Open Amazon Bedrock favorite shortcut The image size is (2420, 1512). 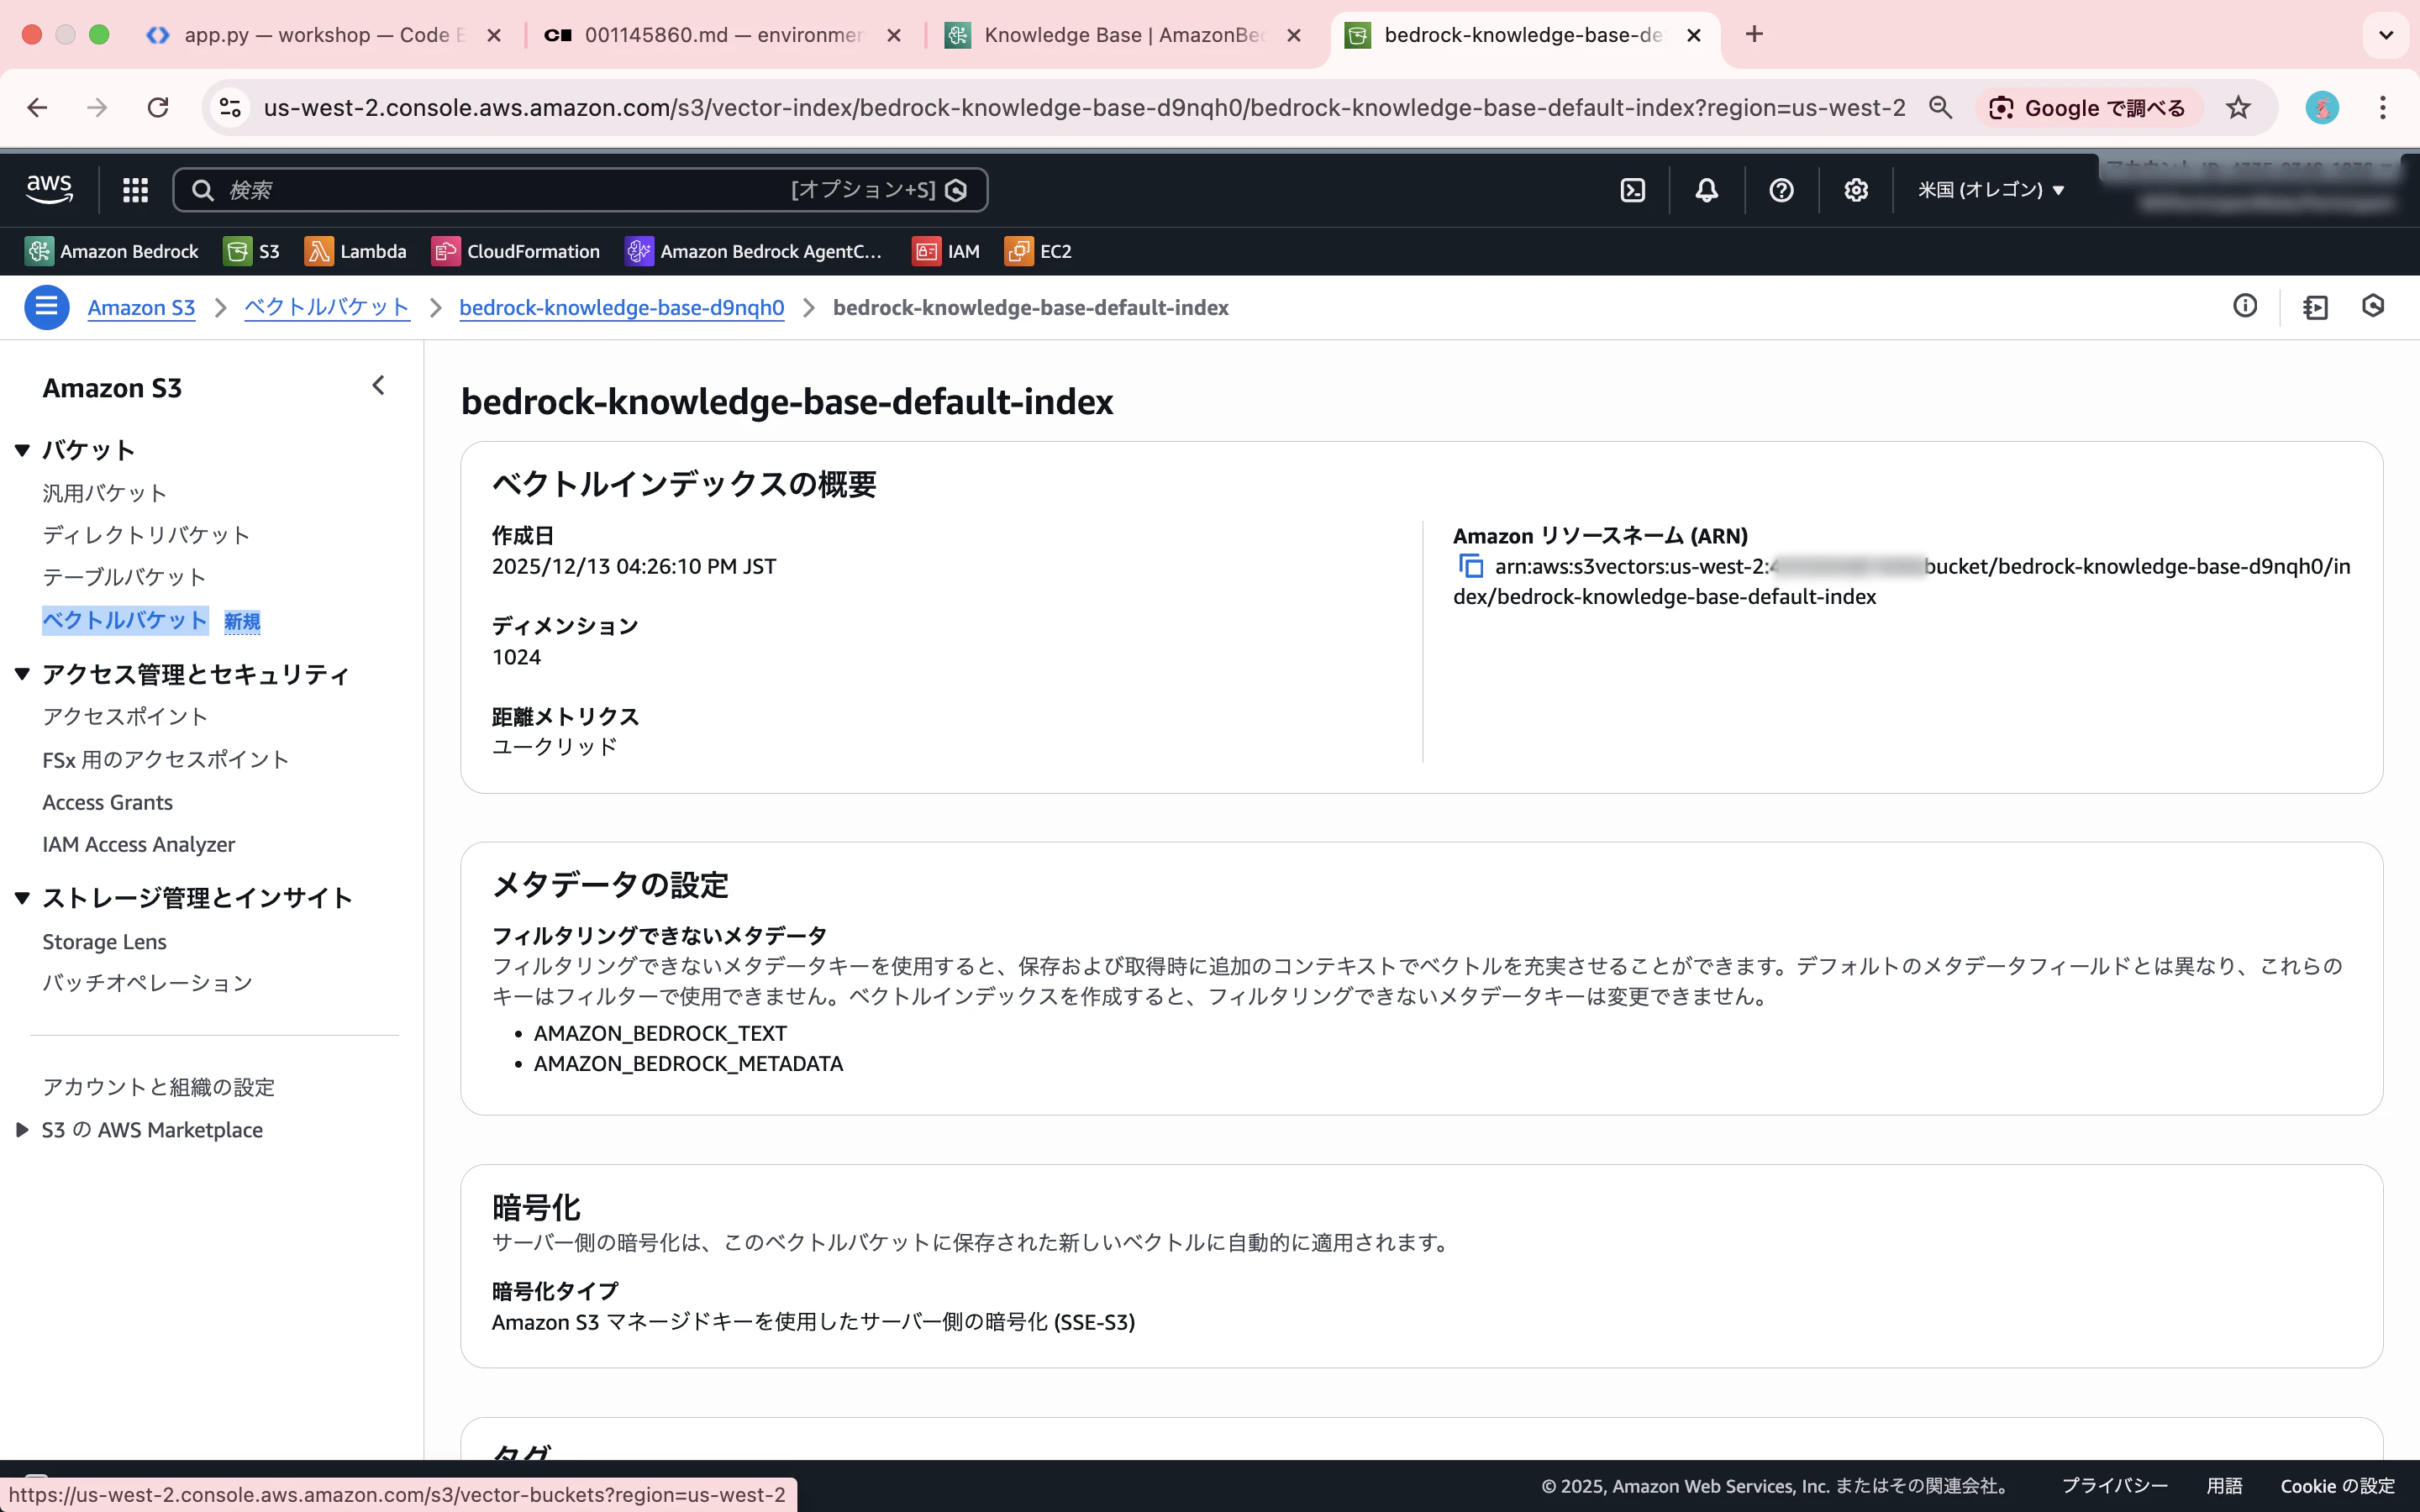click(x=112, y=251)
